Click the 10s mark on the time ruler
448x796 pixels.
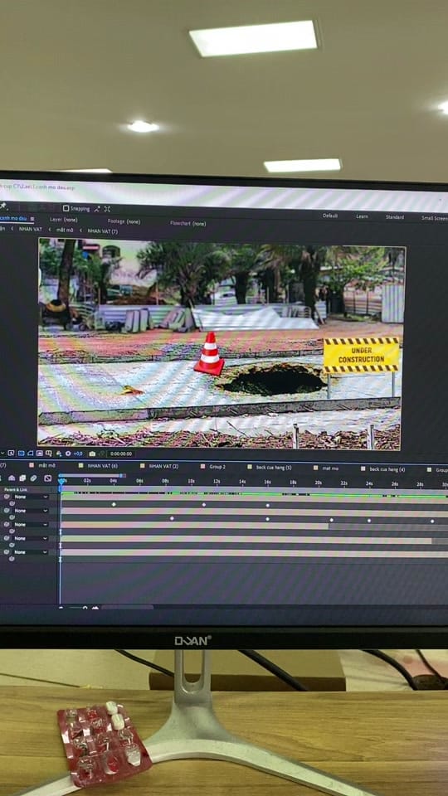[x=191, y=481]
